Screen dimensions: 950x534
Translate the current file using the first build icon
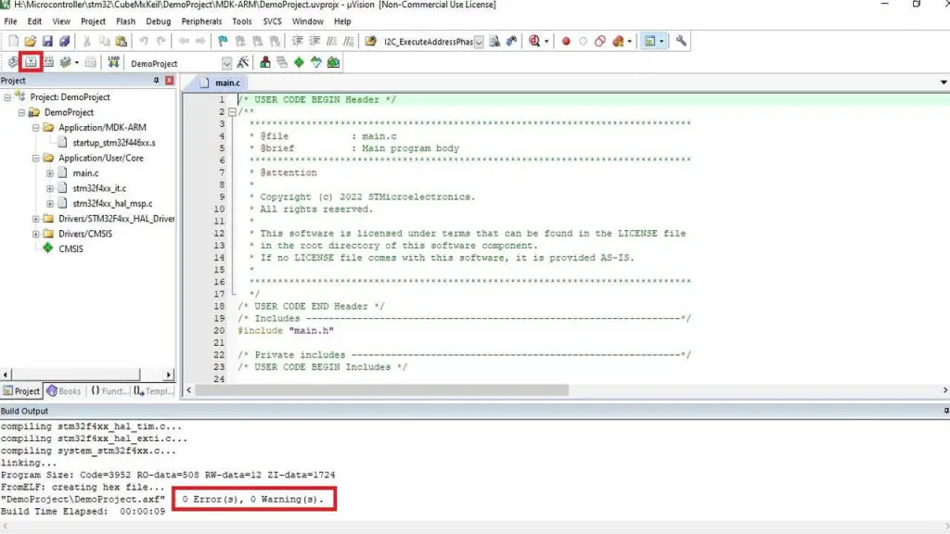(13, 62)
